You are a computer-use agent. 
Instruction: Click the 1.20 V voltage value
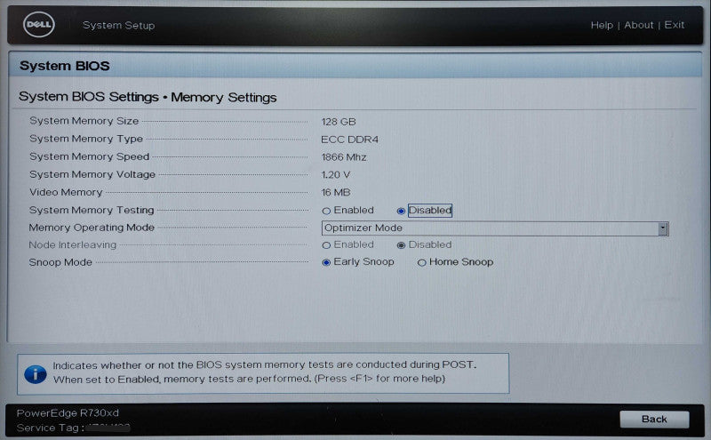[336, 175]
